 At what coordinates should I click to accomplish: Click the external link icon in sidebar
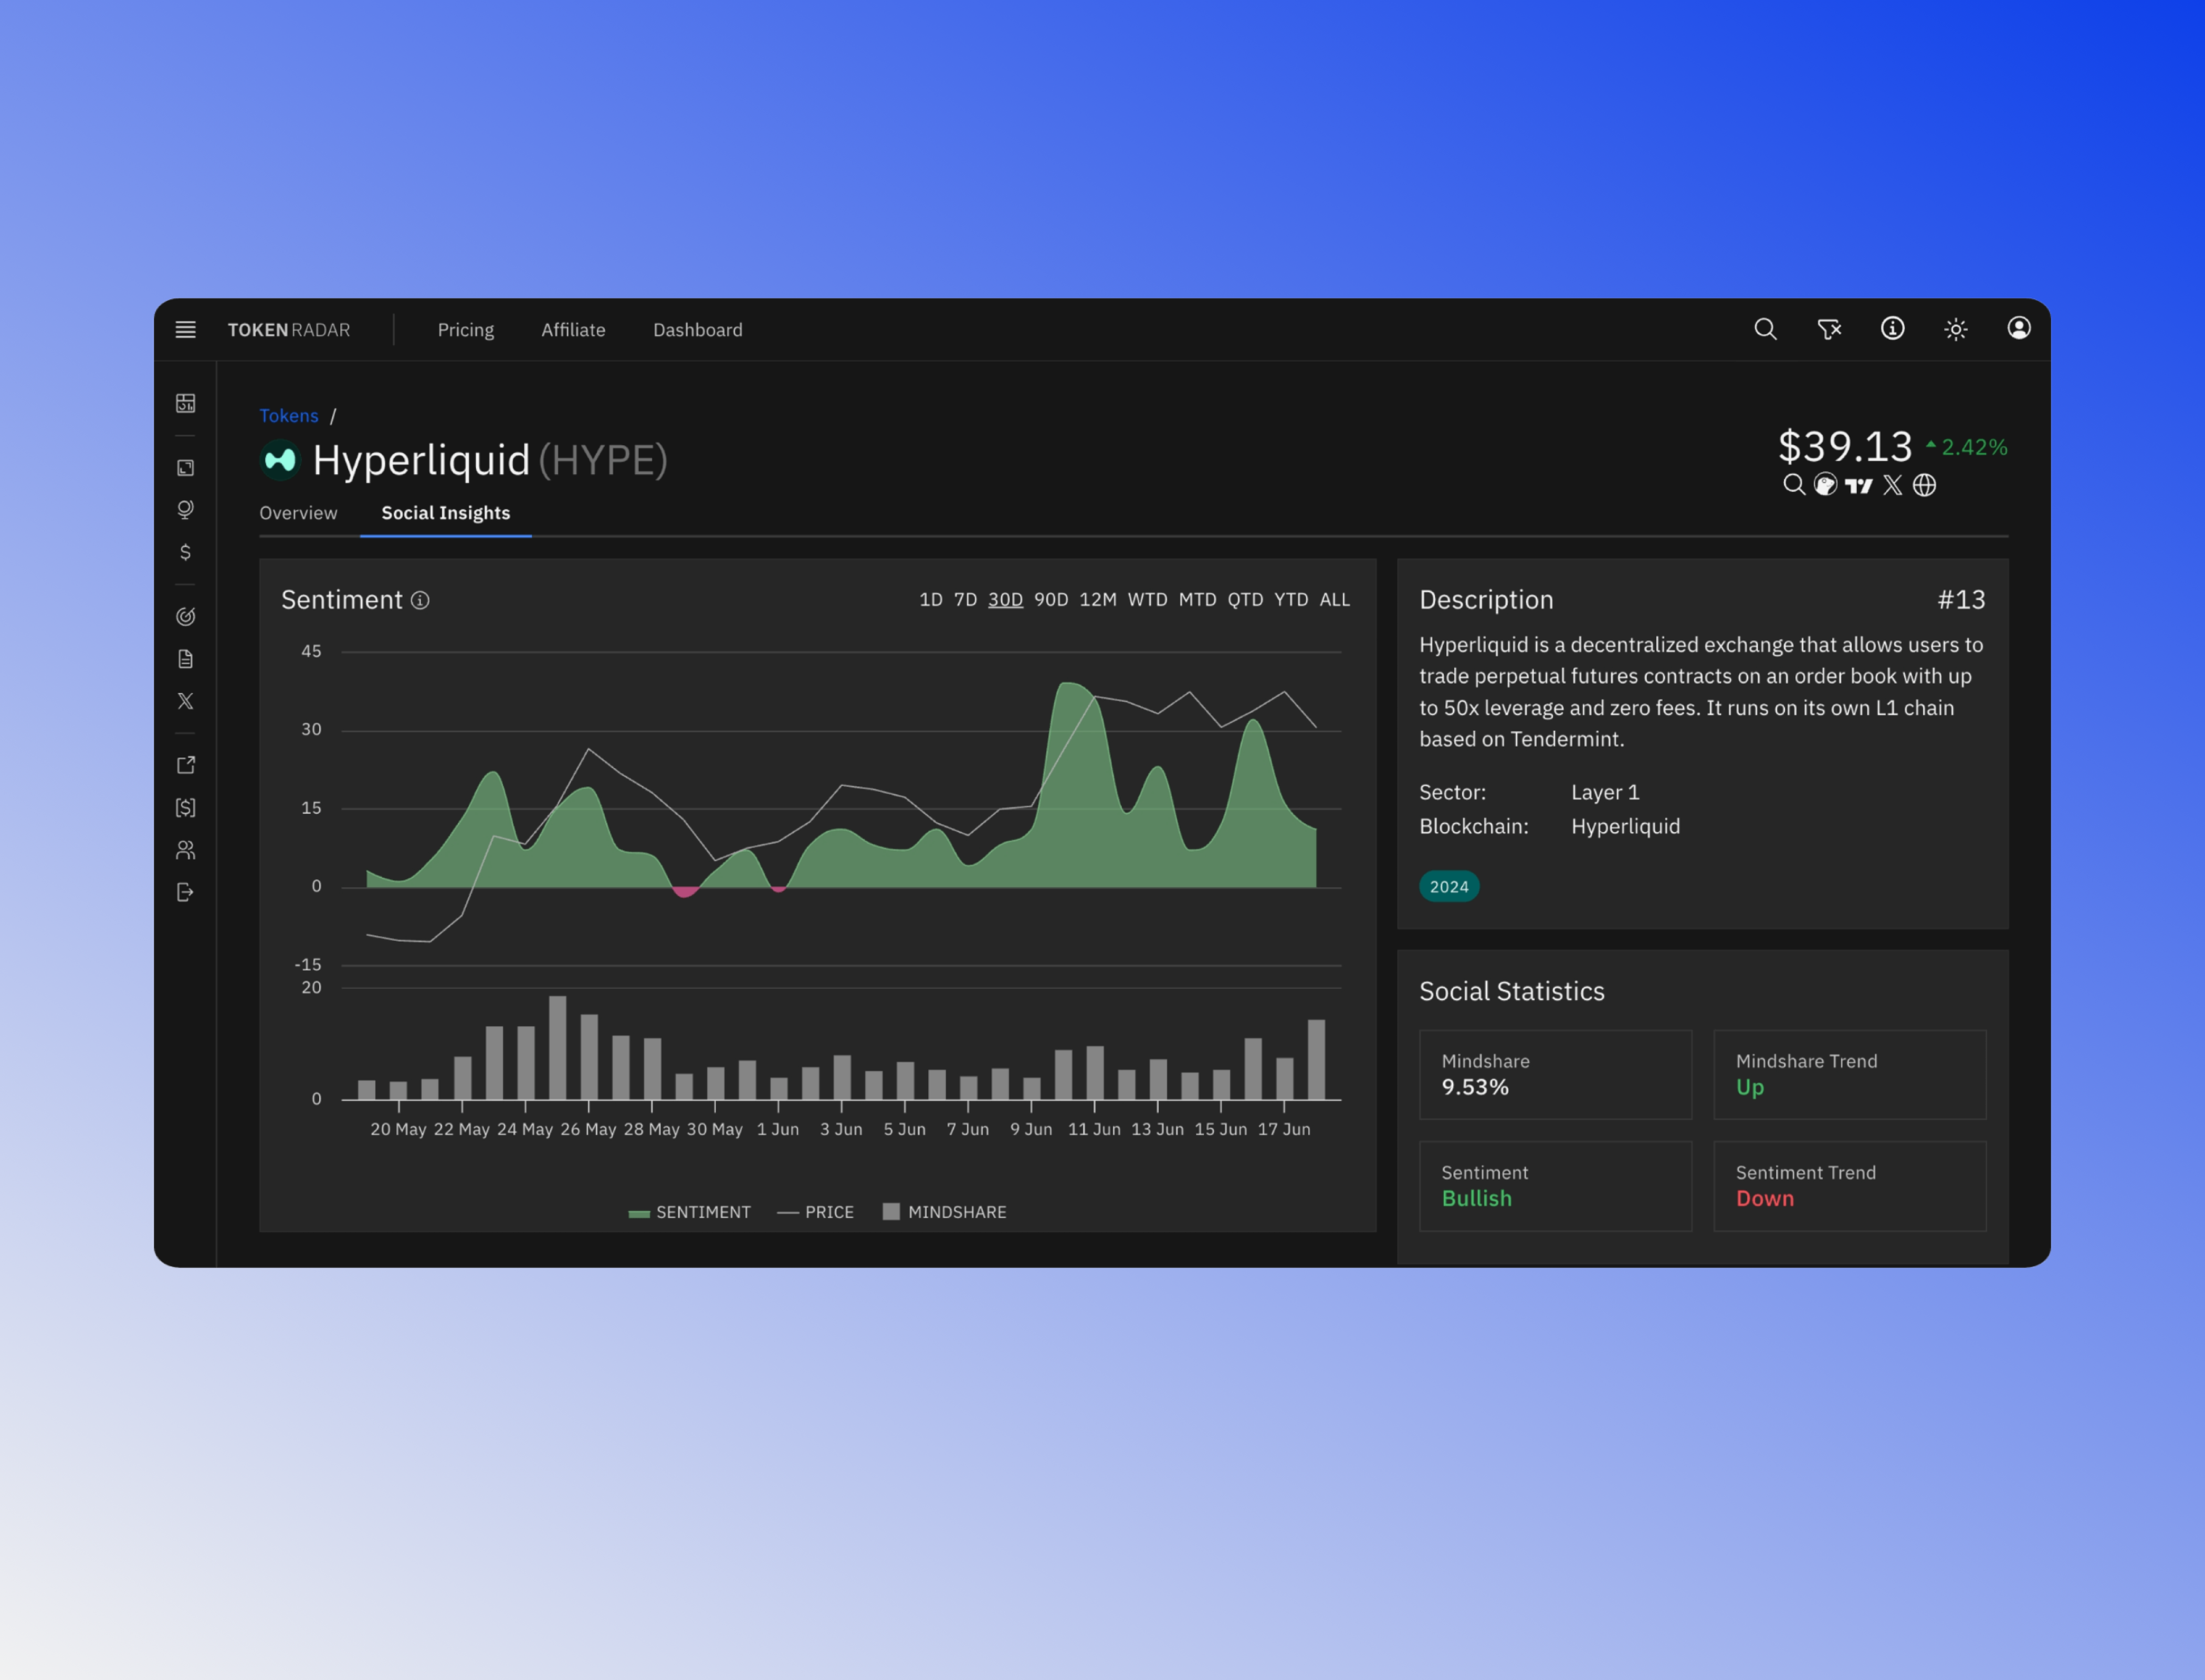(x=185, y=765)
